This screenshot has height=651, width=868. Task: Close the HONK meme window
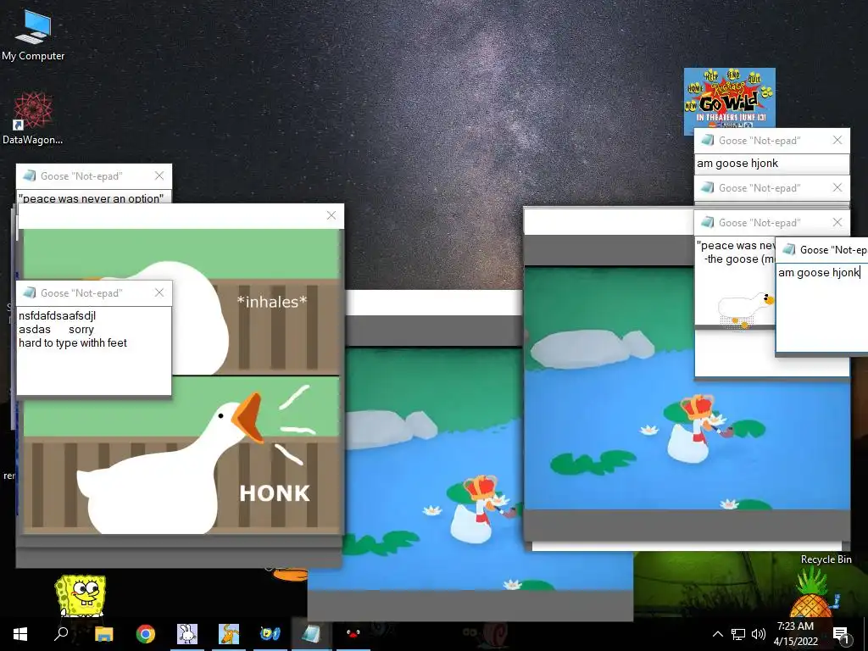(331, 215)
